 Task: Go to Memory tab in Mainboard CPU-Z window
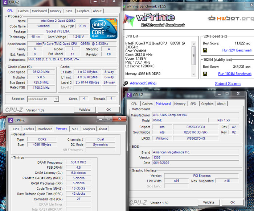(x=180, y=104)
